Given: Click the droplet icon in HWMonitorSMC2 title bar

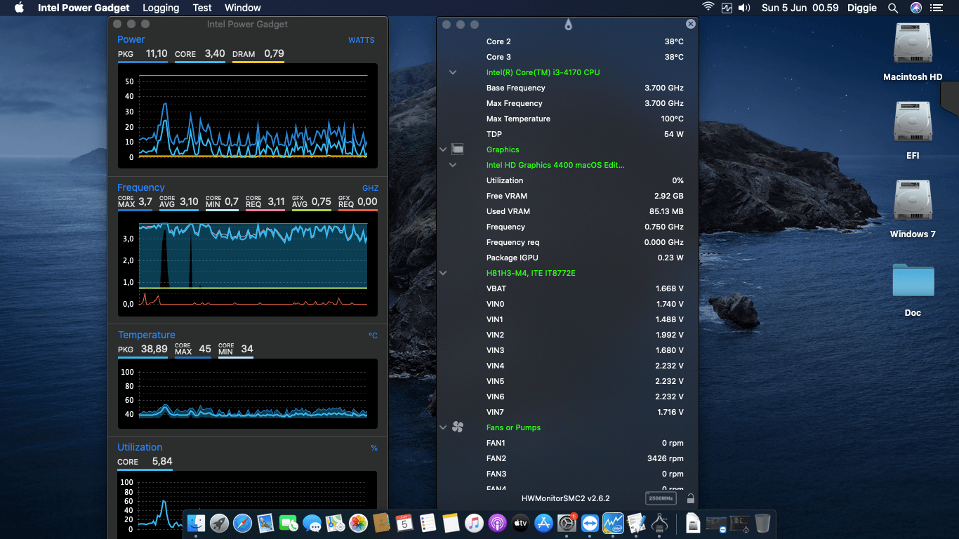Looking at the screenshot, I should pos(568,23).
